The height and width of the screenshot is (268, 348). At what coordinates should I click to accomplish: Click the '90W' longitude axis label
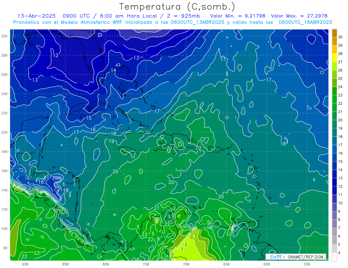click(25, 264)
